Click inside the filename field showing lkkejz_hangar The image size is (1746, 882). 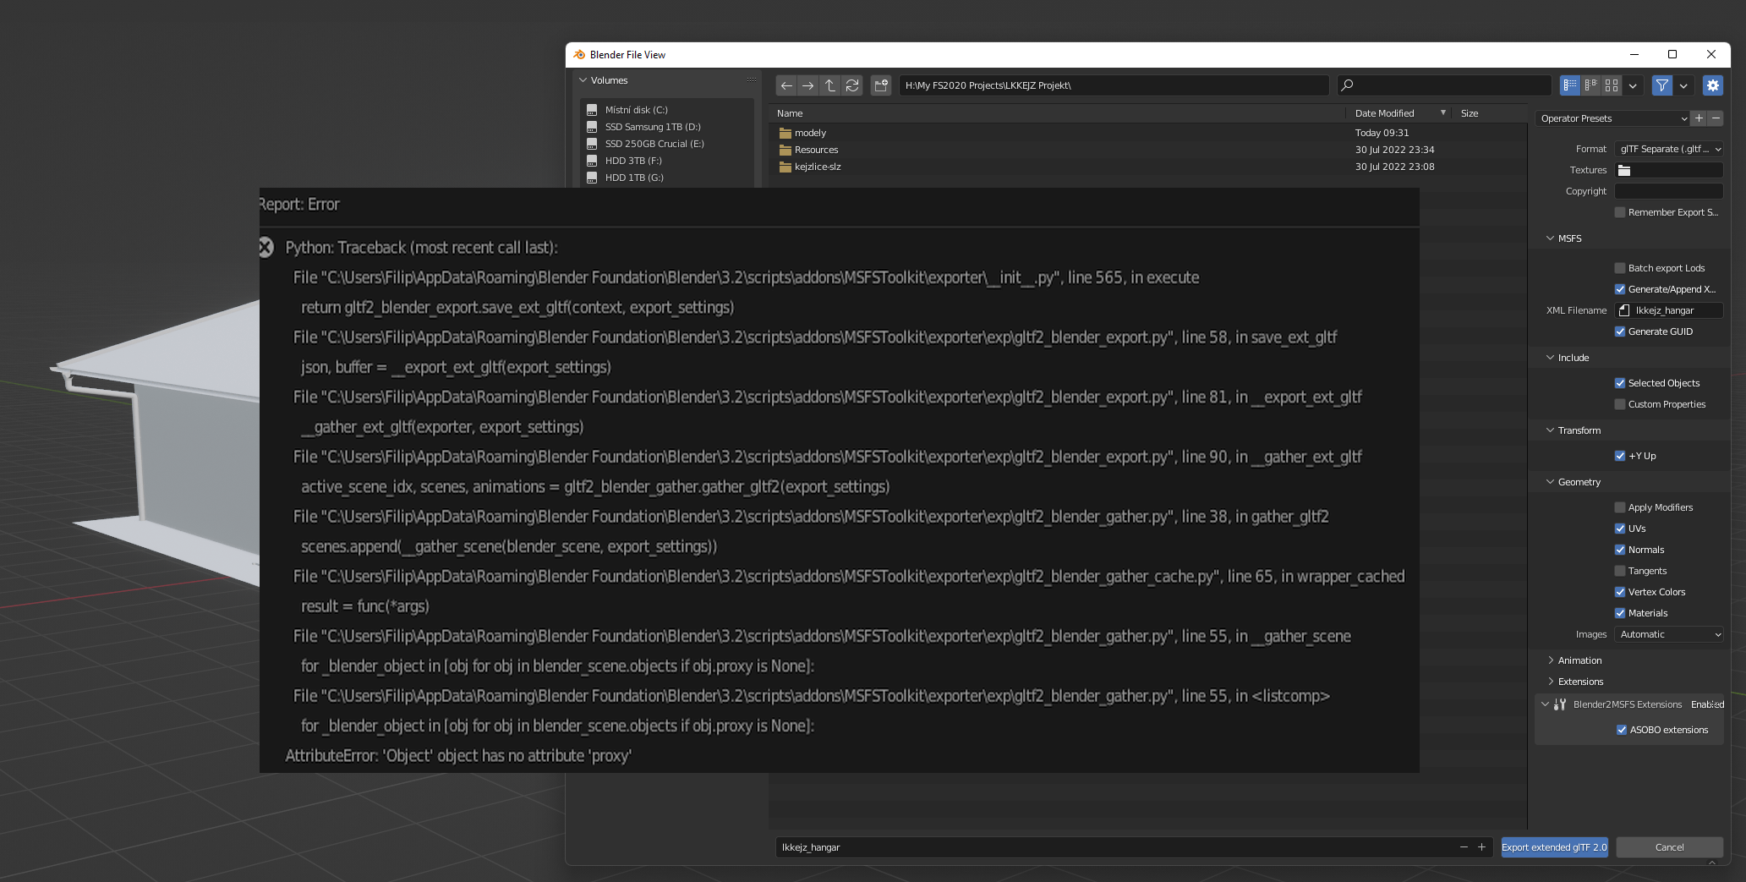point(1015,846)
